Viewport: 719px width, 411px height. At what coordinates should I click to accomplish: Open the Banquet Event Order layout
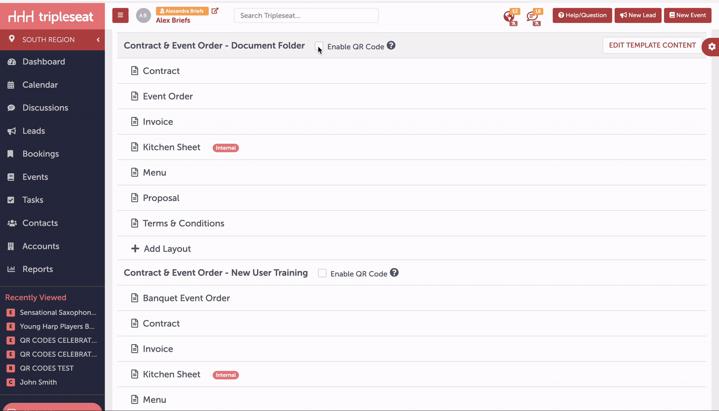click(x=412, y=298)
